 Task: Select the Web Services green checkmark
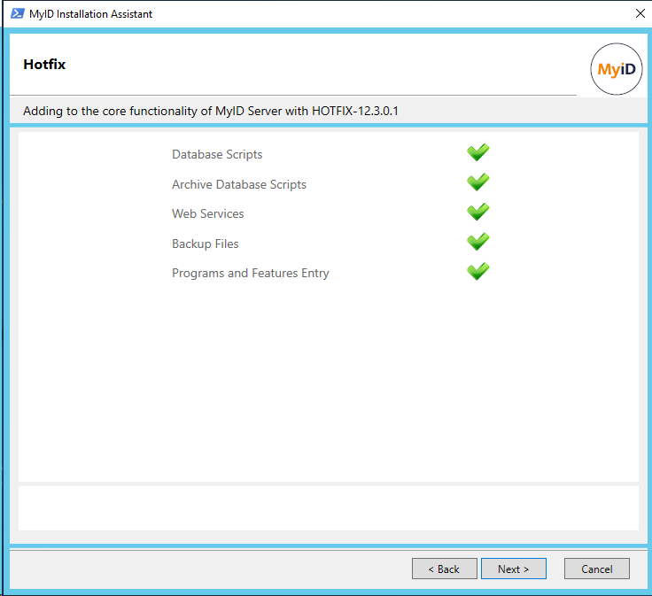point(478,213)
